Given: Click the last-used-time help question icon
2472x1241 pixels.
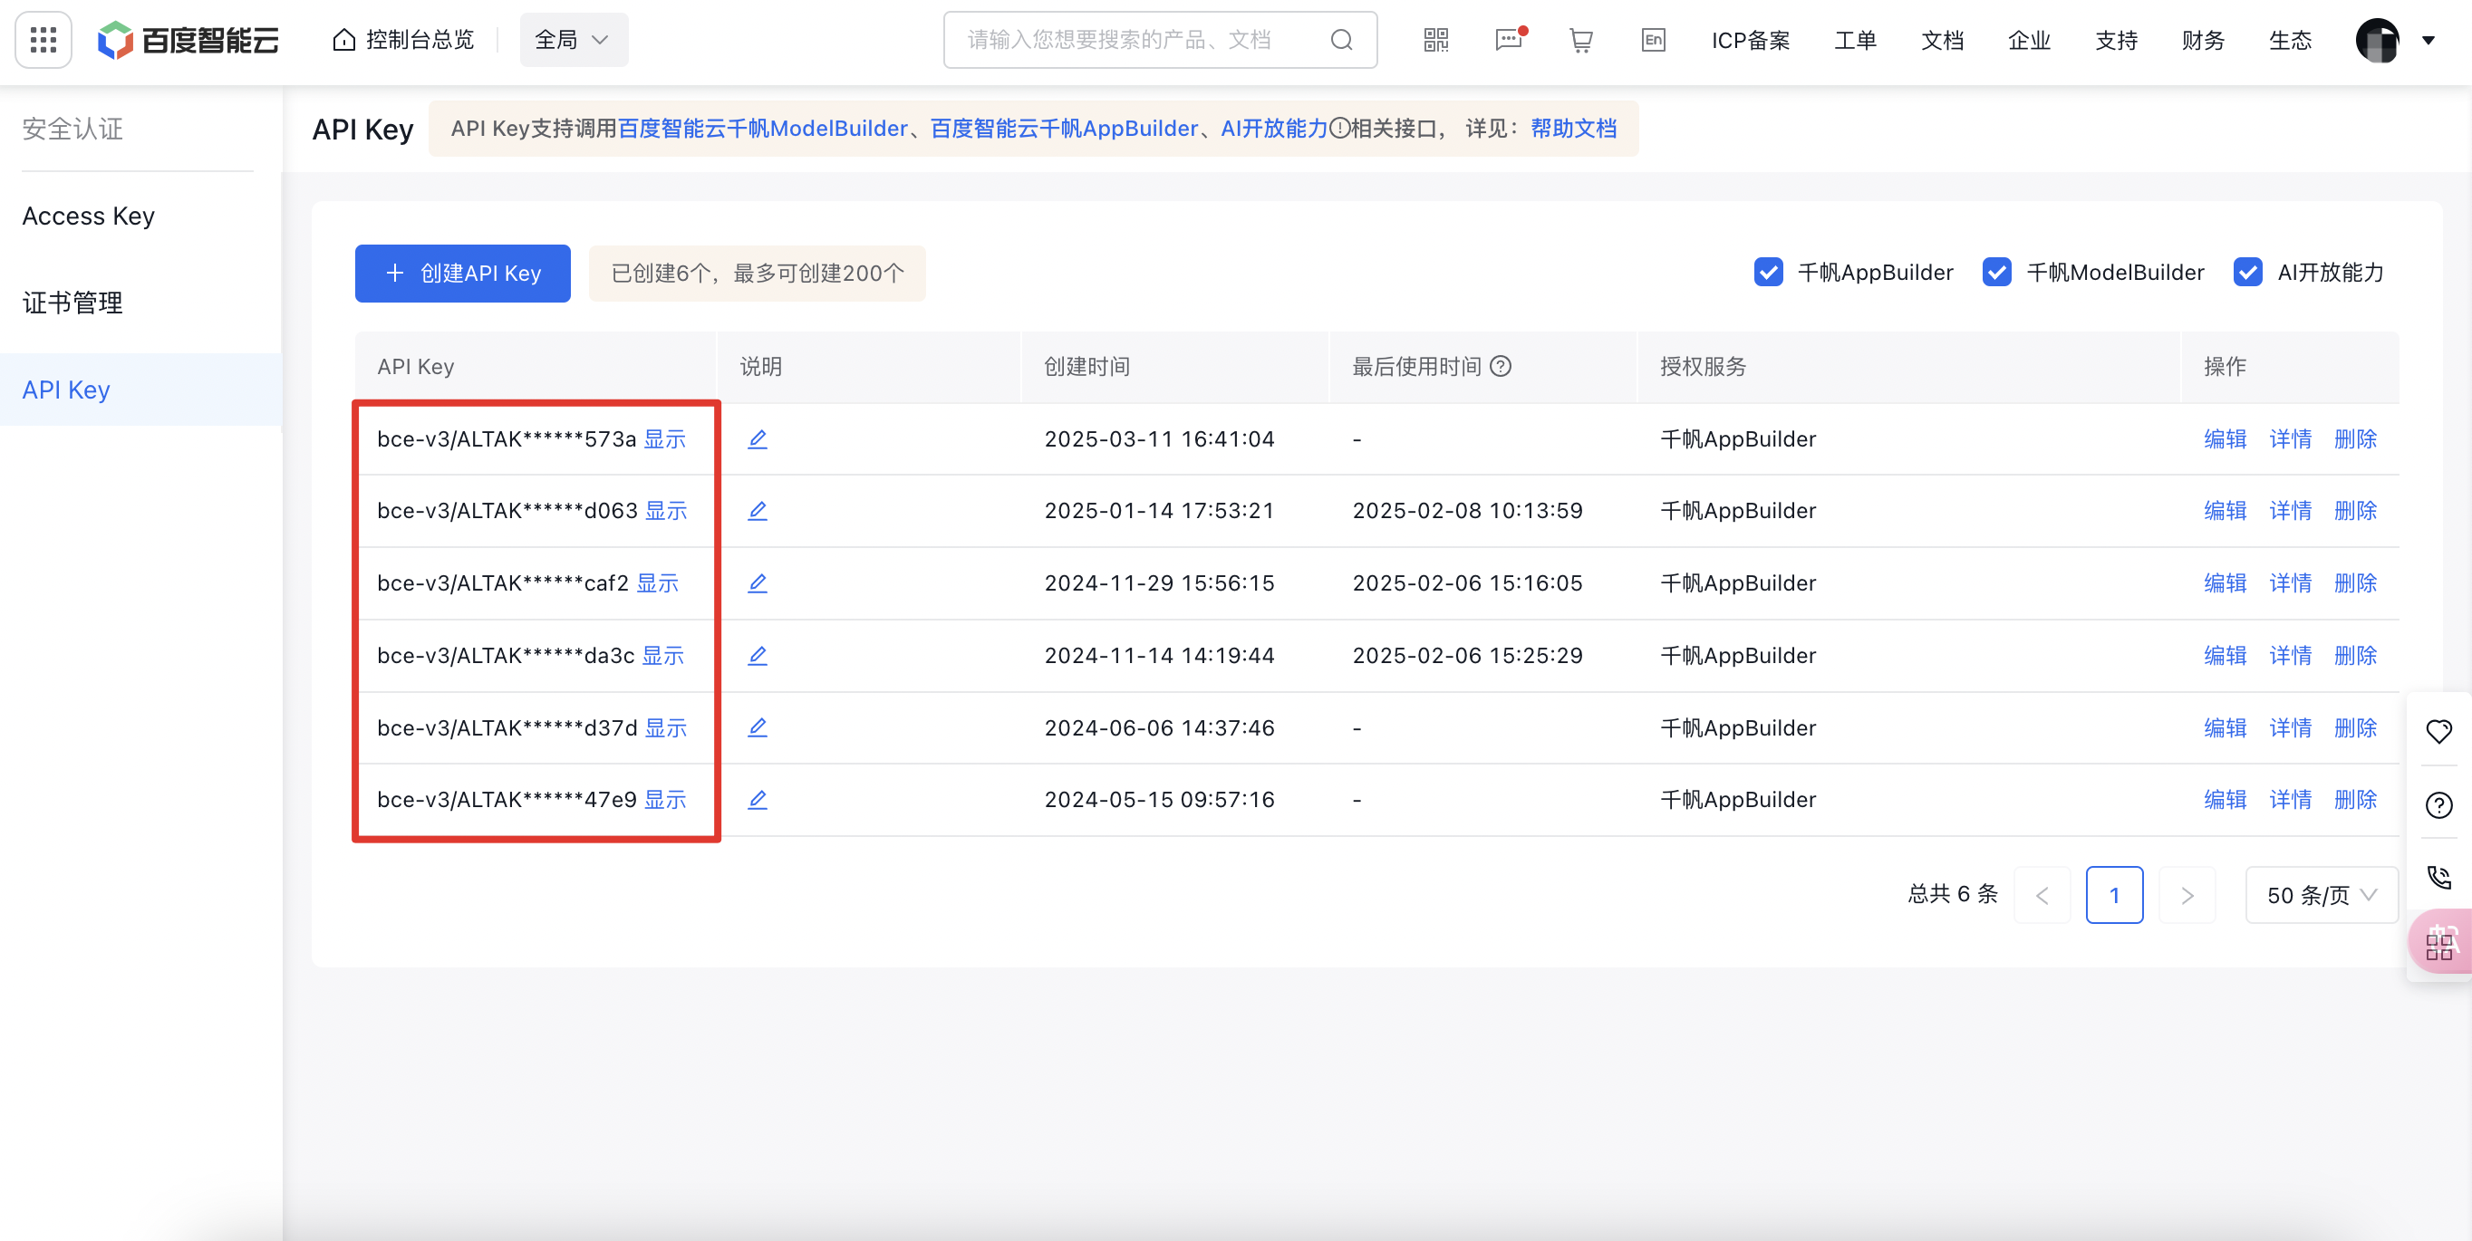Looking at the screenshot, I should pos(1501,366).
